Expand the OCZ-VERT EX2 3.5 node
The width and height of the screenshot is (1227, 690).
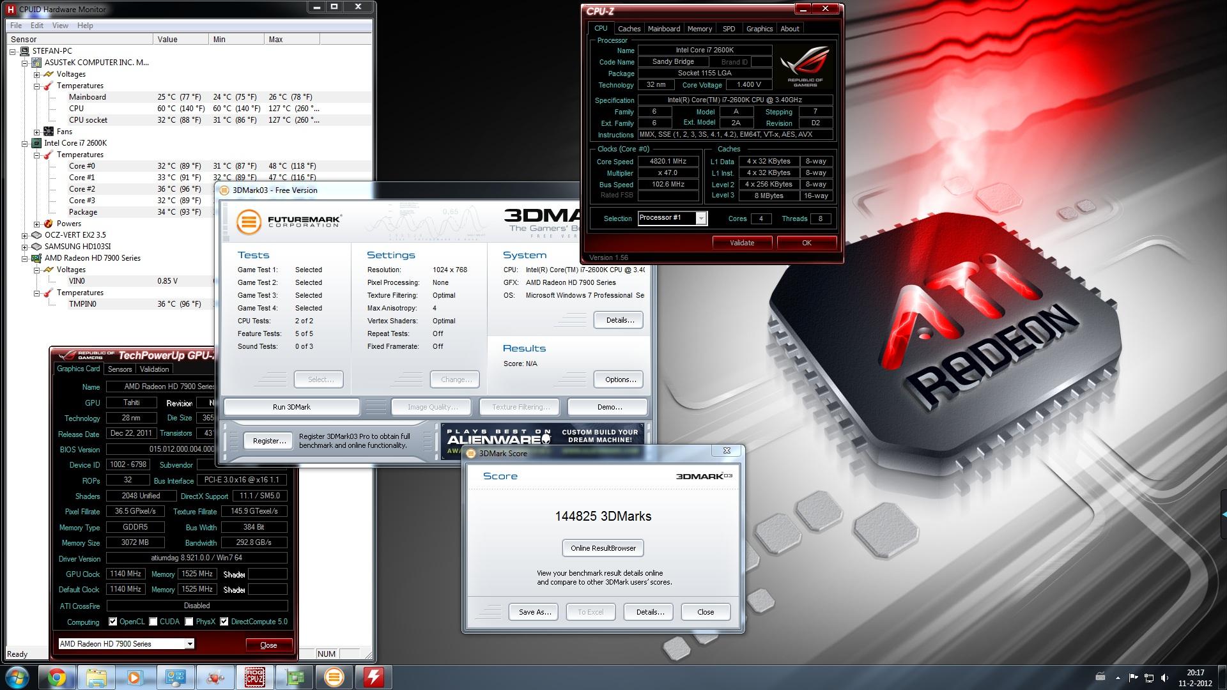25,235
